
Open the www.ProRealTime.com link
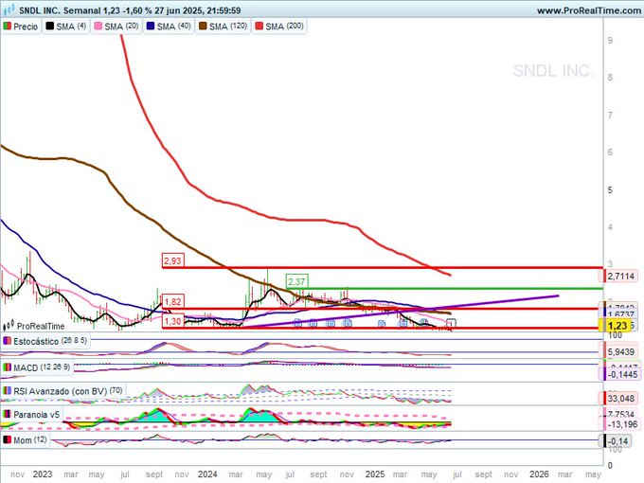[588, 10]
